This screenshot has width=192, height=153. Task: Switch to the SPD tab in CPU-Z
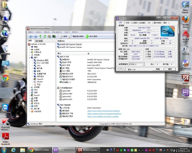[x=149, y=23]
